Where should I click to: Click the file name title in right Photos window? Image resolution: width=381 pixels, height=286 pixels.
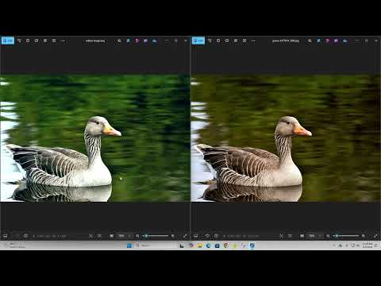(286, 41)
